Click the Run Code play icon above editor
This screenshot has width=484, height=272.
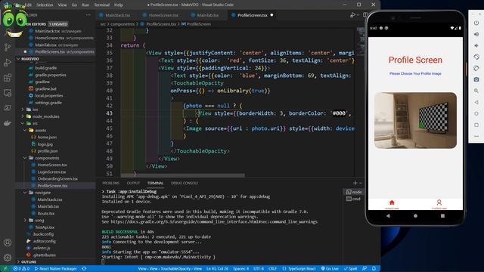(x=352, y=15)
